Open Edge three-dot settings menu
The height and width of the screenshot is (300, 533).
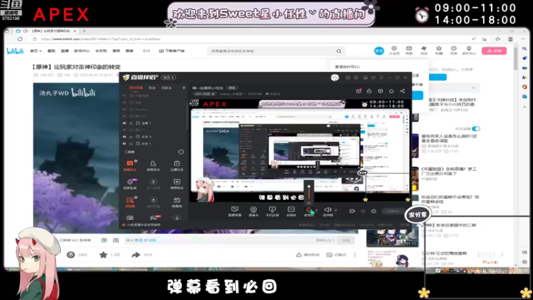pyautogui.click(x=523, y=39)
